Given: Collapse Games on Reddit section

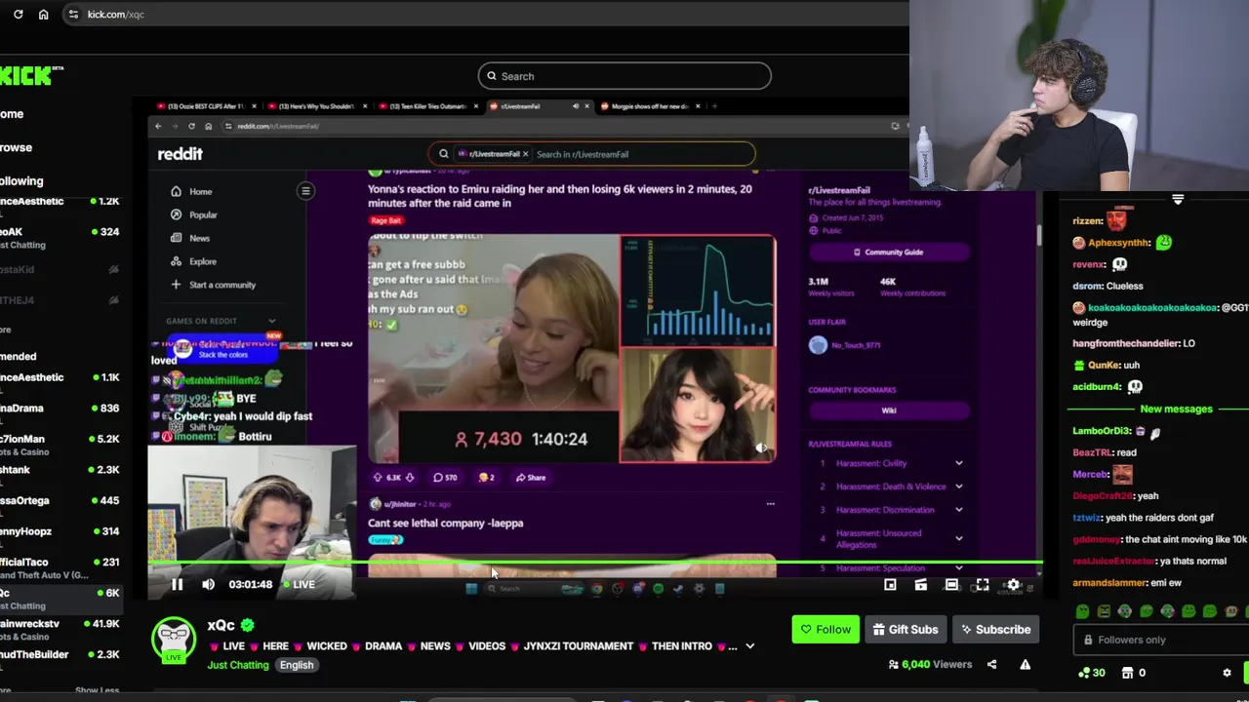Looking at the screenshot, I should click(x=271, y=321).
